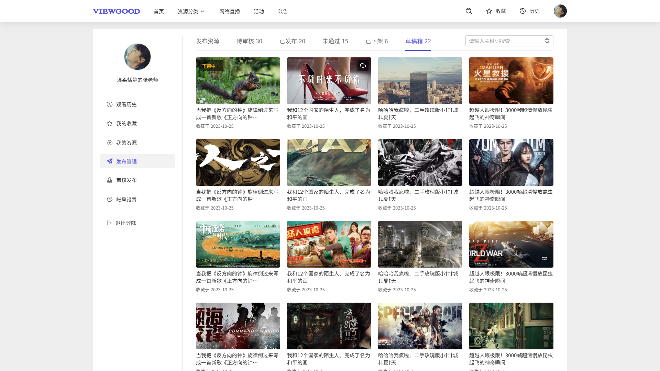The image size is (660, 371).
Task: Click the cloud download icon on red heels thumbnail
Action: point(363,66)
